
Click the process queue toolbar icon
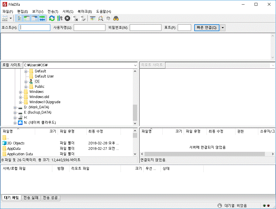tap(60, 18)
